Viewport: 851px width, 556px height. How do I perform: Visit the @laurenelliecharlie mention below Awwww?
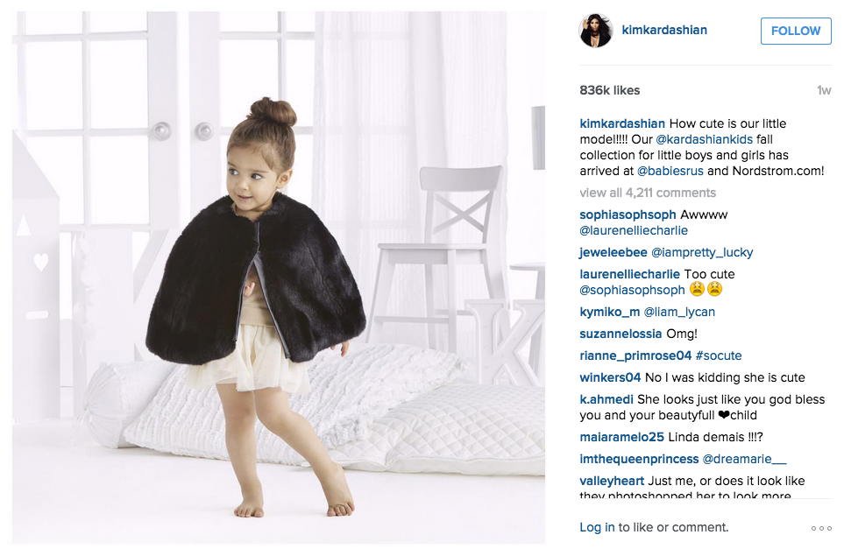pos(634,230)
